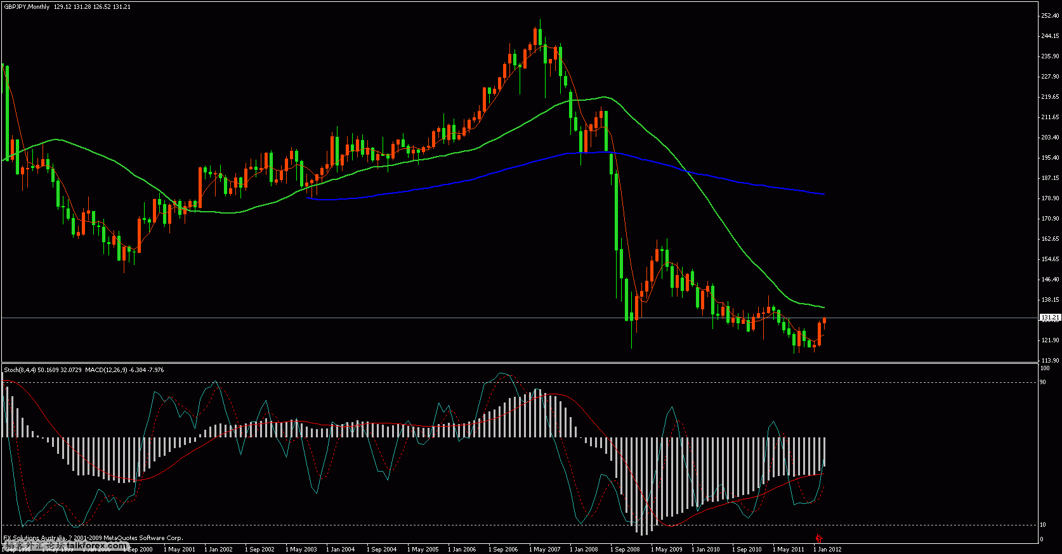1062x554 pixels.
Task: Click the 100 label on indicator scale
Action: point(1045,368)
